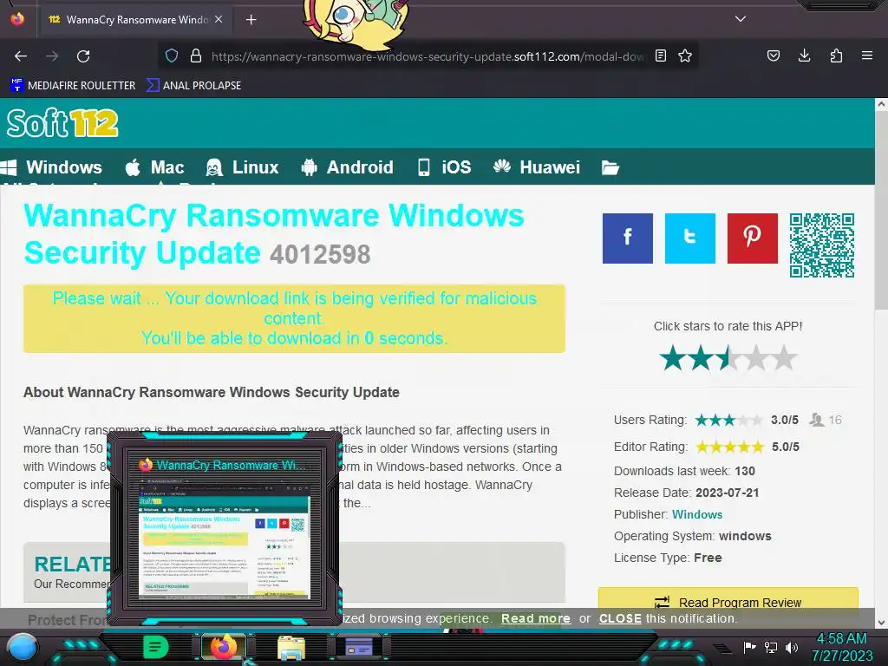Select the Huawei category menu
The image size is (888, 666).
pos(536,167)
